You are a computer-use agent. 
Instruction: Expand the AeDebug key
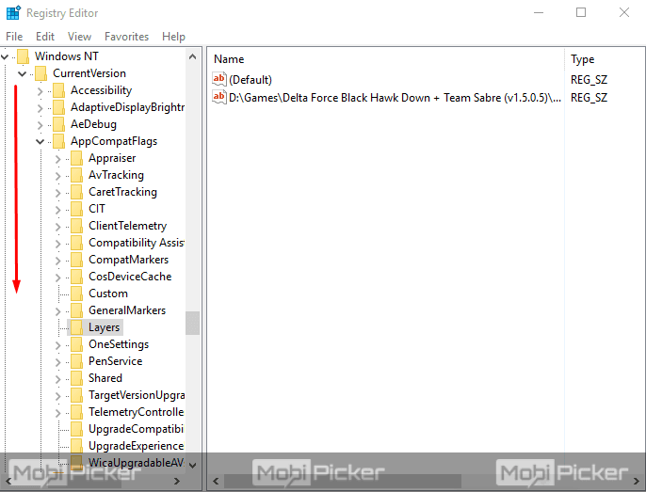pos(40,125)
